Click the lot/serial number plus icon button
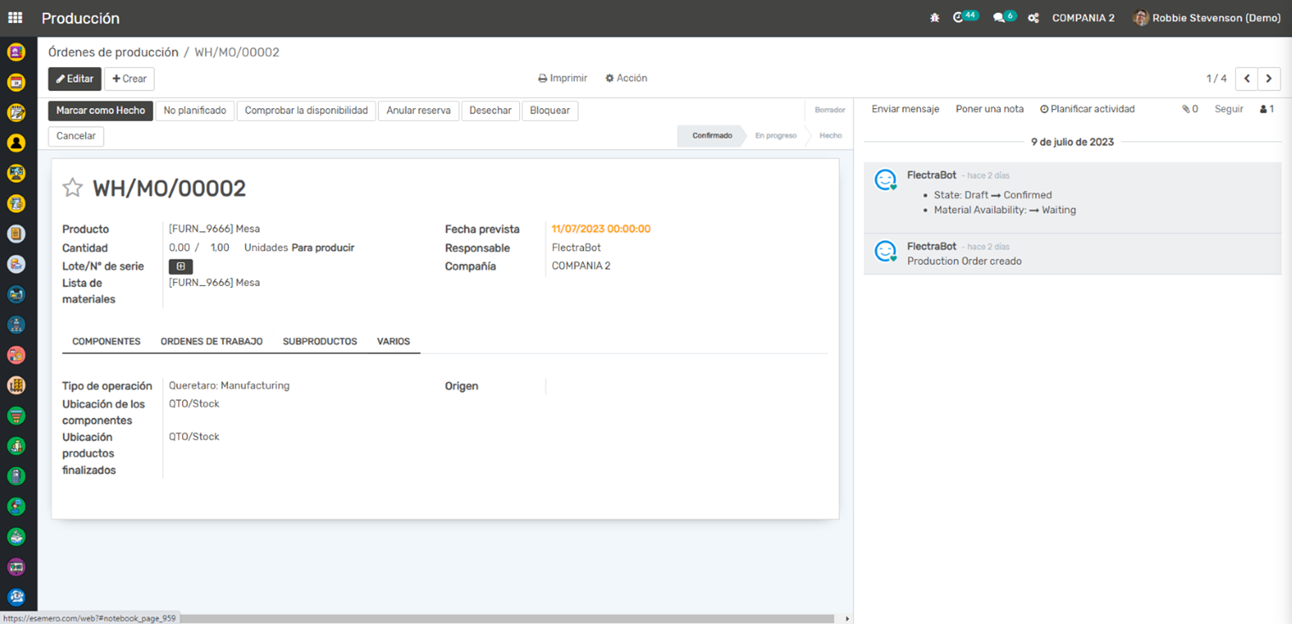This screenshot has height=624, width=1292. tap(180, 266)
